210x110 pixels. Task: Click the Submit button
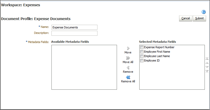pos(199,18)
